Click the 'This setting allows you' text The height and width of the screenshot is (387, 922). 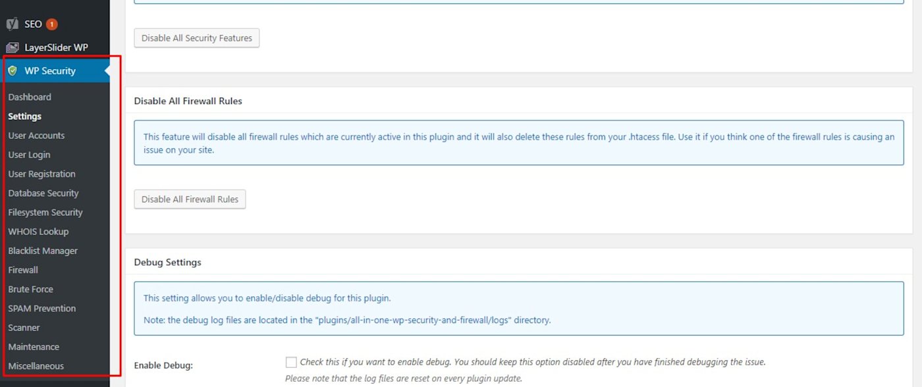pyautogui.click(x=267, y=298)
